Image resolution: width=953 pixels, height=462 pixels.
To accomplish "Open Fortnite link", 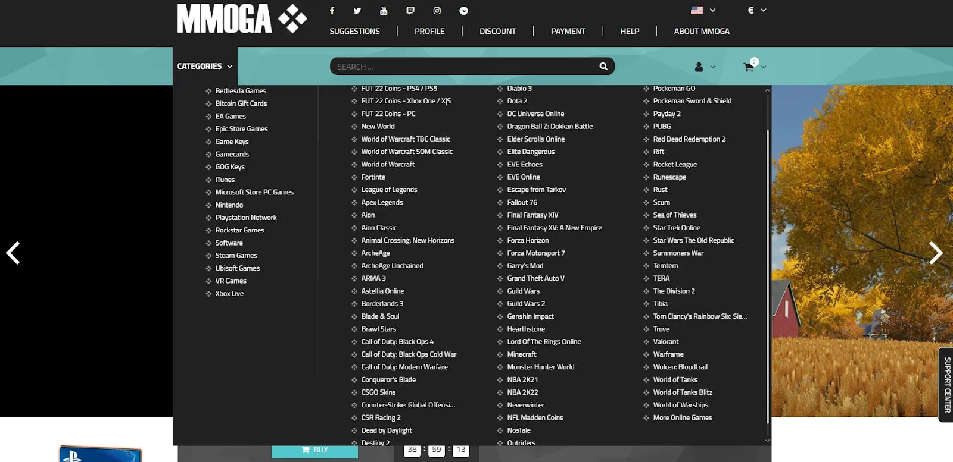I will pyautogui.click(x=373, y=177).
